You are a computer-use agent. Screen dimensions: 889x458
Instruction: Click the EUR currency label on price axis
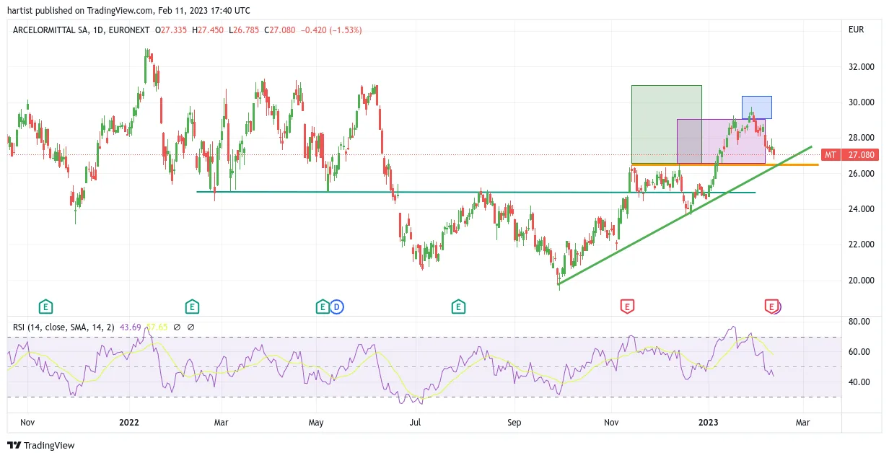pyautogui.click(x=856, y=30)
